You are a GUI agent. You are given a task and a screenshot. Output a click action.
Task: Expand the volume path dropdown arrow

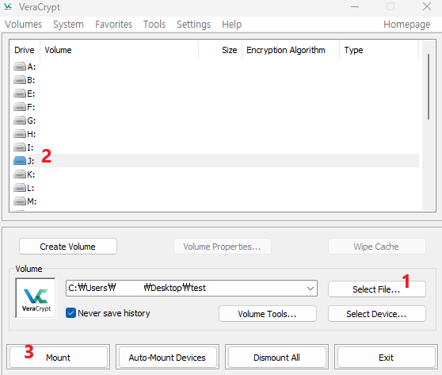311,288
